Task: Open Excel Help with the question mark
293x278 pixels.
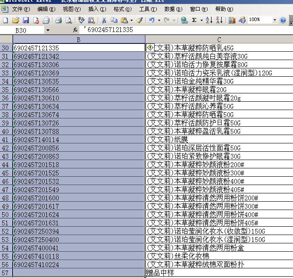Action: pos(283,20)
